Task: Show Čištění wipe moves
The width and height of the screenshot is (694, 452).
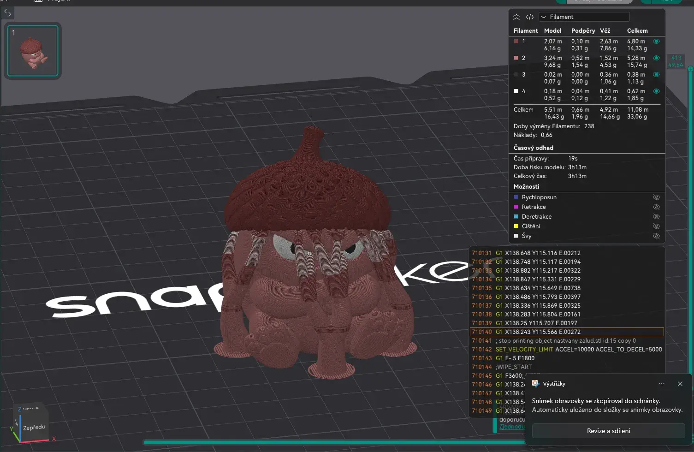Action: [656, 226]
